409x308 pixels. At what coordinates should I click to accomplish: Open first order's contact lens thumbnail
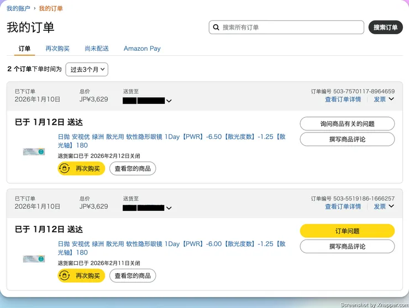coord(34,151)
